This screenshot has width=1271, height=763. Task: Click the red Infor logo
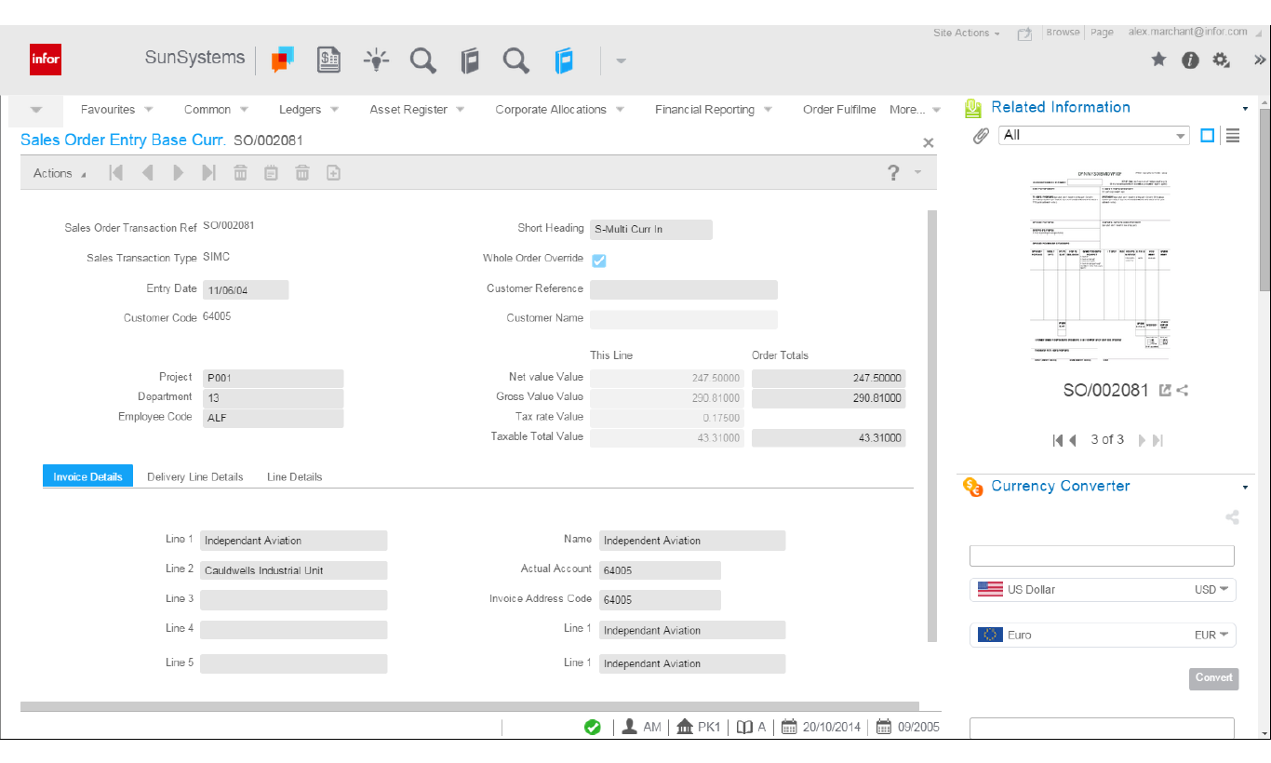(46, 60)
